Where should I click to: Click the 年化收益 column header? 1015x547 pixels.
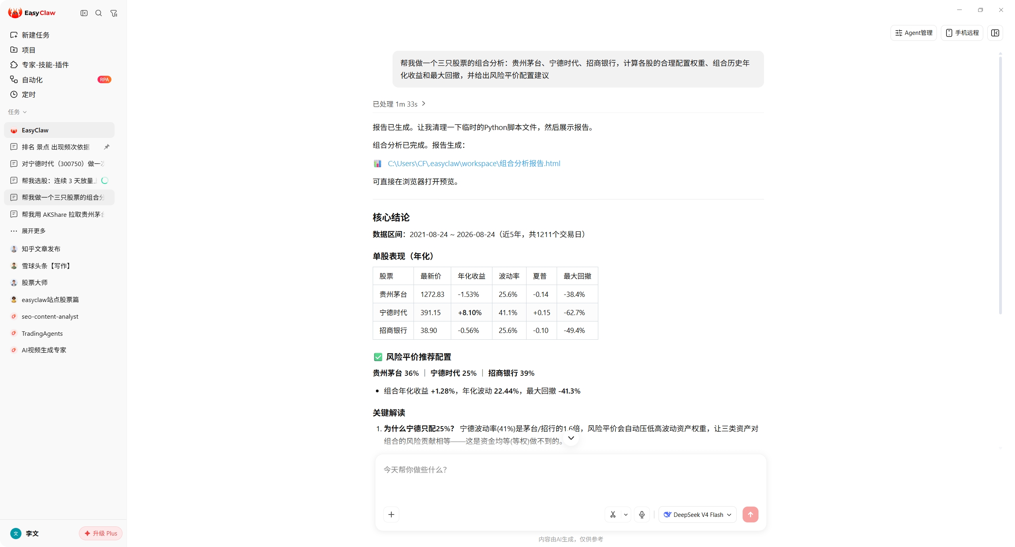tap(471, 276)
